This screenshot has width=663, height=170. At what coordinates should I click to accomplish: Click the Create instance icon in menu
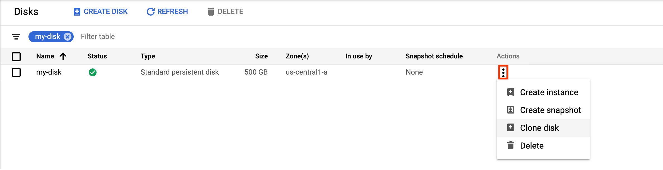[511, 92]
